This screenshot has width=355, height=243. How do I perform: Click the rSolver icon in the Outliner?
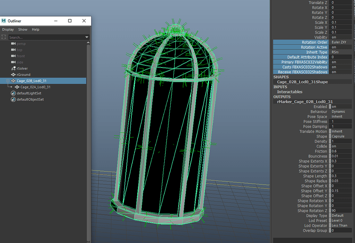pos(12,68)
